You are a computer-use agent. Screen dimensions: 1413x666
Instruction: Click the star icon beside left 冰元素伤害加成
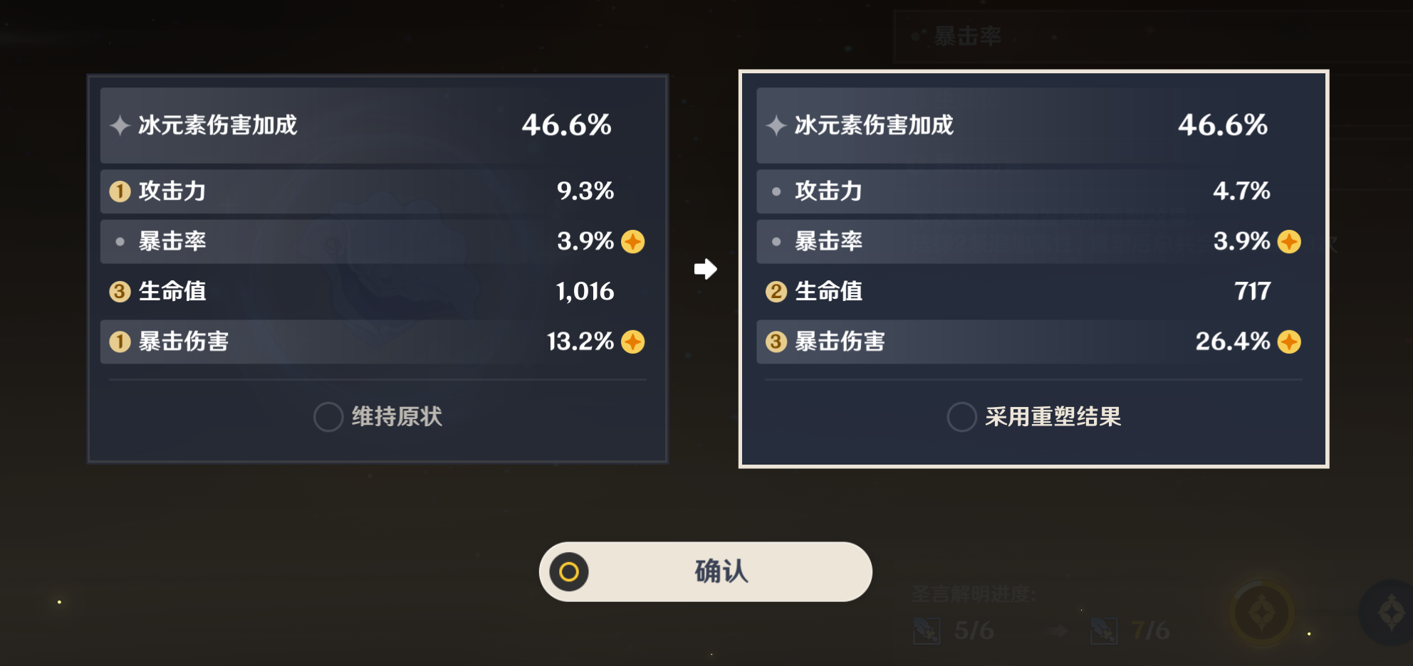click(x=120, y=126)
